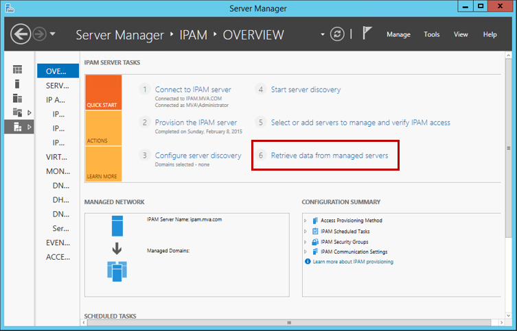Open the Tools menu
The image size is (517, 331).
(432, 34)
